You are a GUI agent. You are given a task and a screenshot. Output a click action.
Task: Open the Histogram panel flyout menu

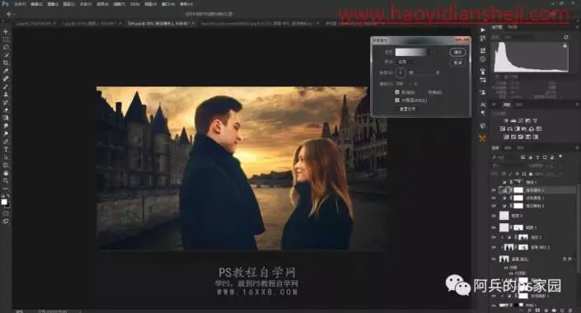tap(577, 27)
